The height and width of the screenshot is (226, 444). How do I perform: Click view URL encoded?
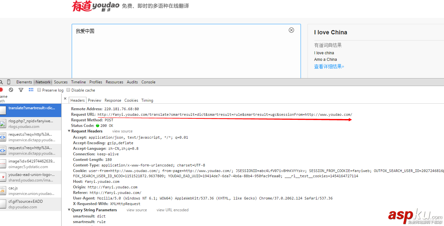click(172, 210)
